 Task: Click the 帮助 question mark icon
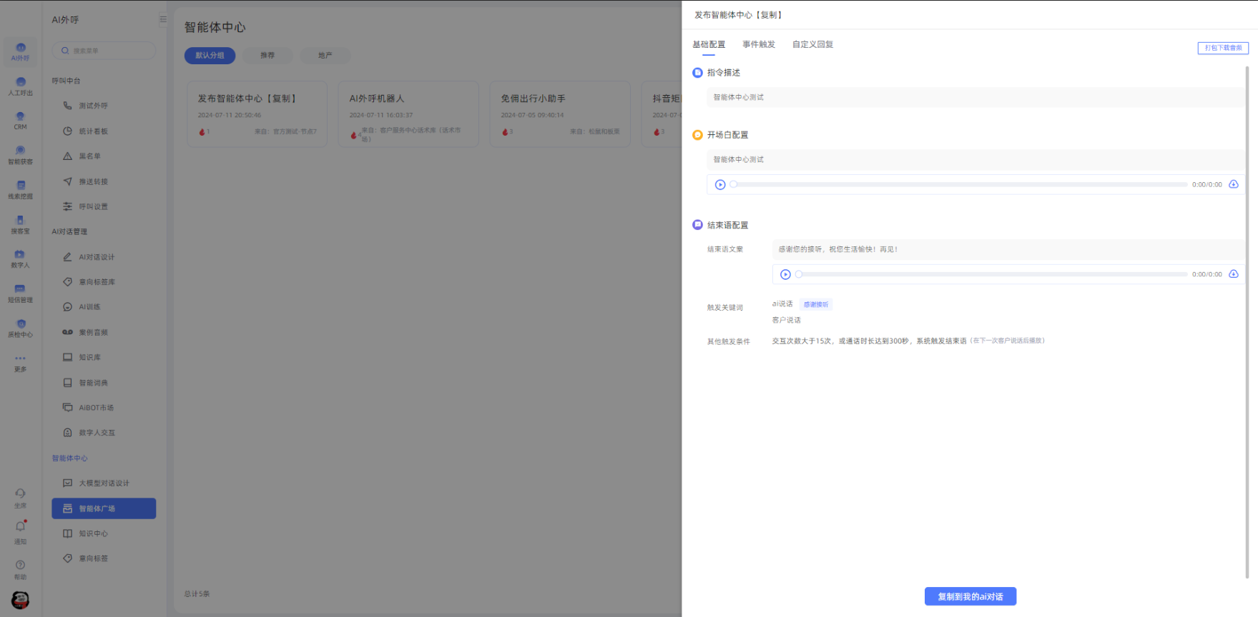20,568
